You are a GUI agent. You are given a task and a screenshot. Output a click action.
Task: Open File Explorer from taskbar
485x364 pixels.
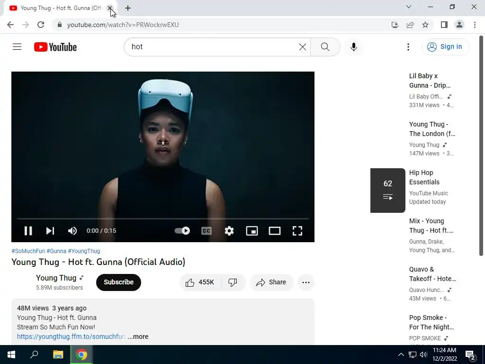(x=58, y=355)
